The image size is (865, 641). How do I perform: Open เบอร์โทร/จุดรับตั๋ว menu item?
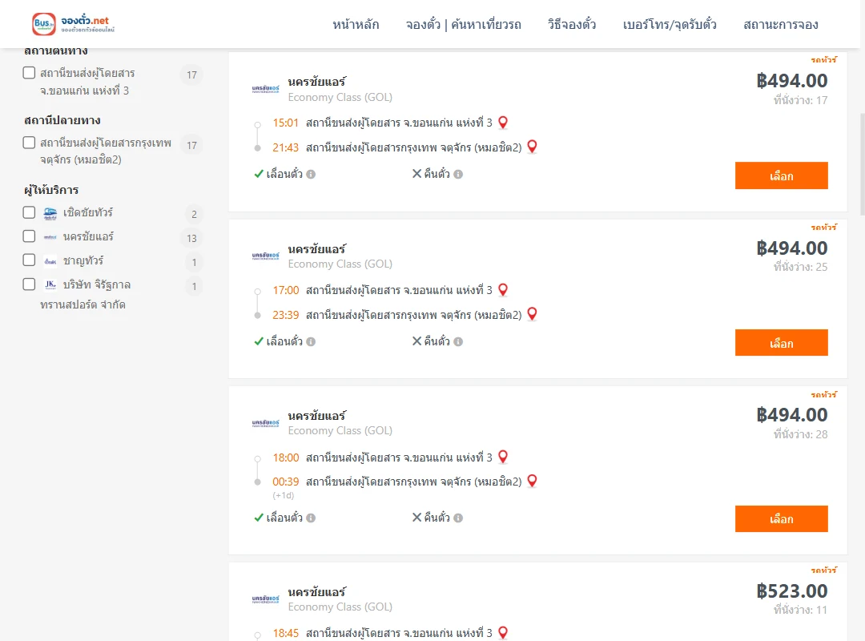(670, 24)
